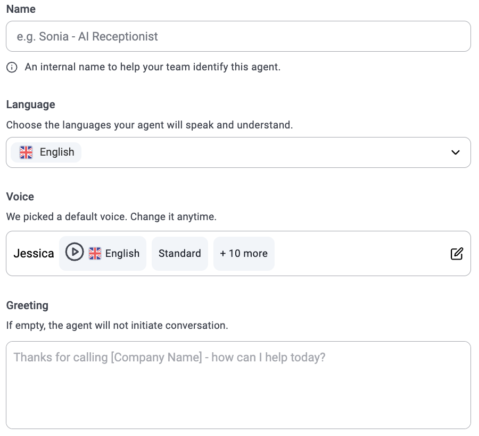Click the English label in voice row
The width and height of the screenshot is (479, 436).
point(122,254)
